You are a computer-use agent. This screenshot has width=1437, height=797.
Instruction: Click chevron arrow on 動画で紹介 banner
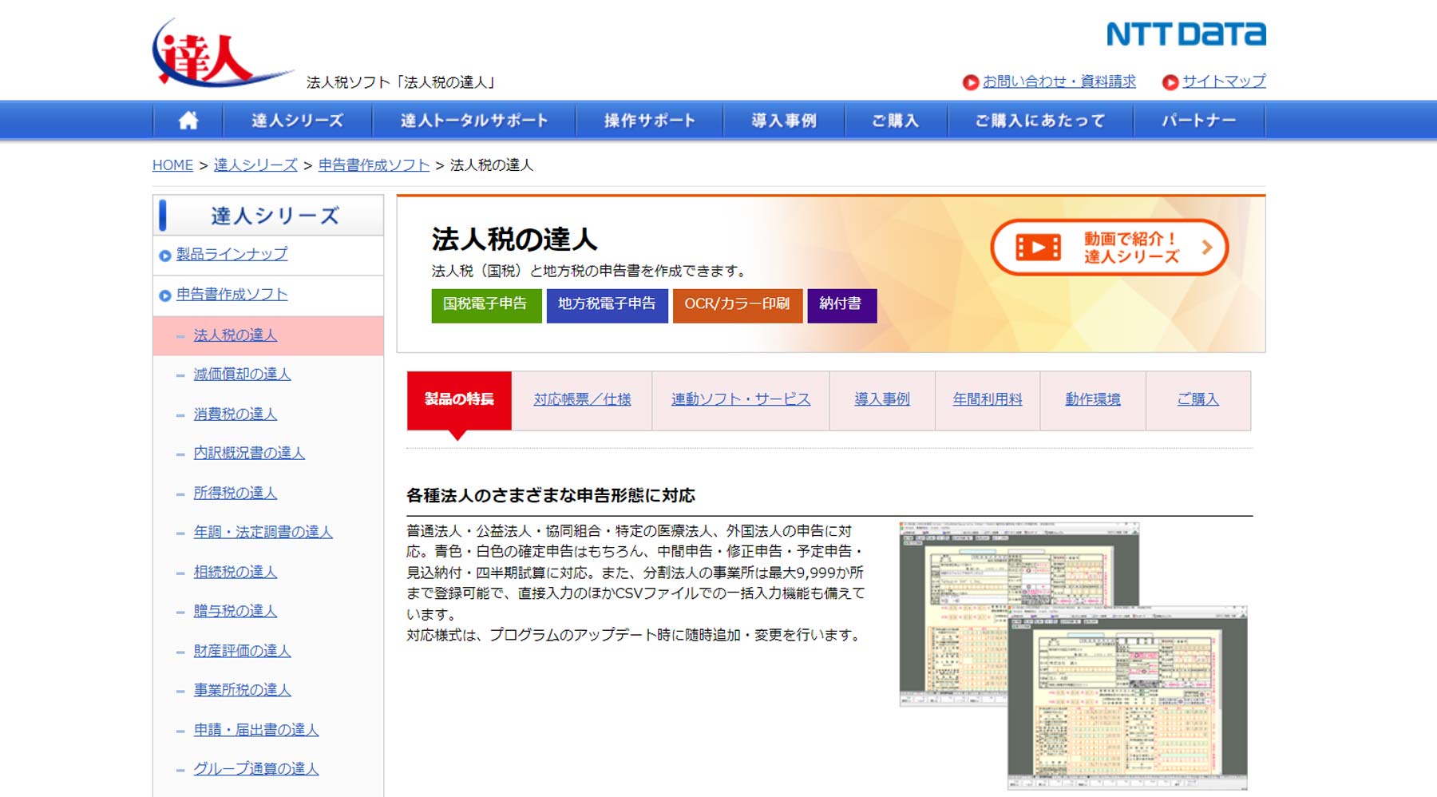point(1207,248)
